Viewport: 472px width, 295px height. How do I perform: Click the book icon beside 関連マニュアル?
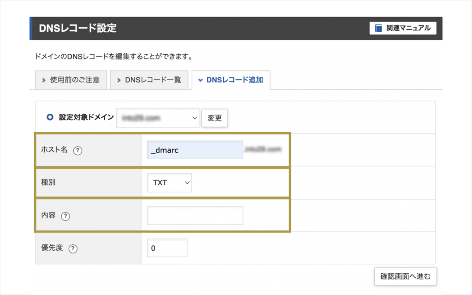[x=378, y=28]
